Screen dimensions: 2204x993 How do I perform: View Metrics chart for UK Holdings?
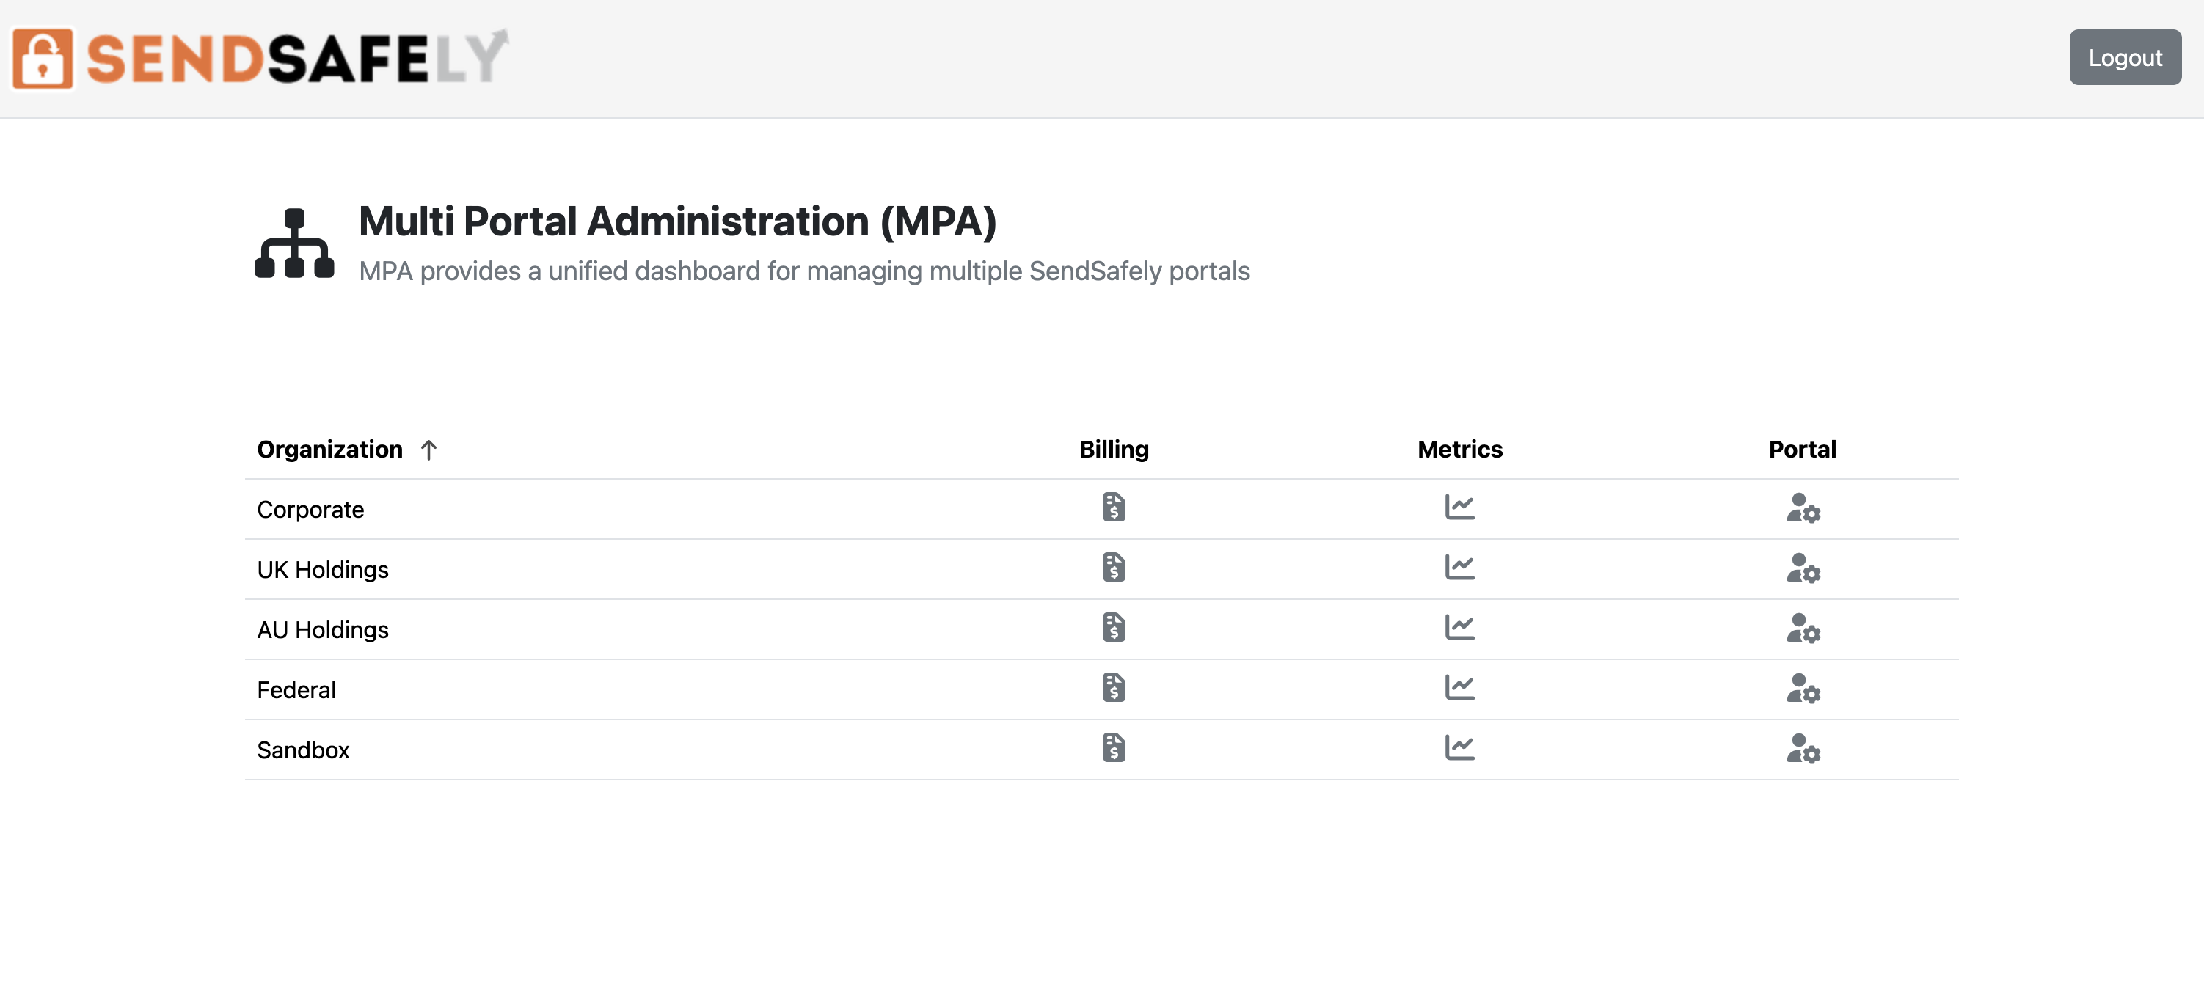click(1459, 567)
